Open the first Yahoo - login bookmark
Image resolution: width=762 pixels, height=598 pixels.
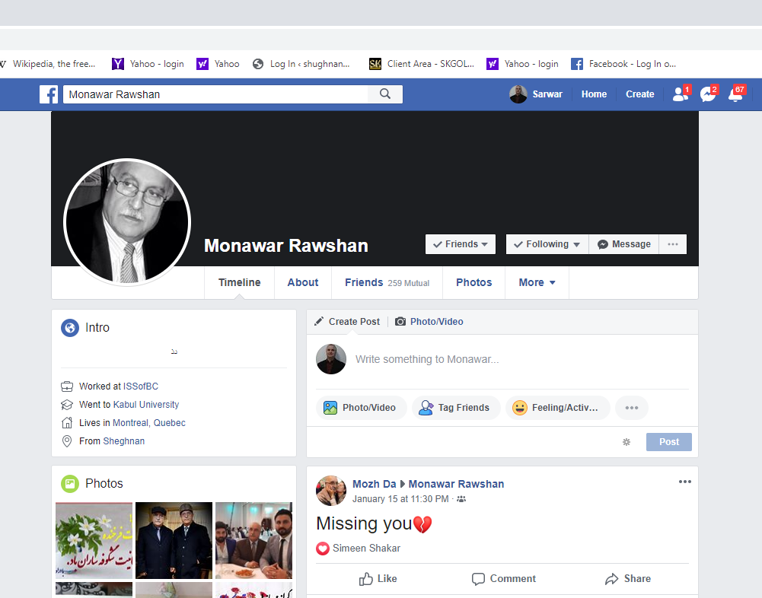pos(148,64)
